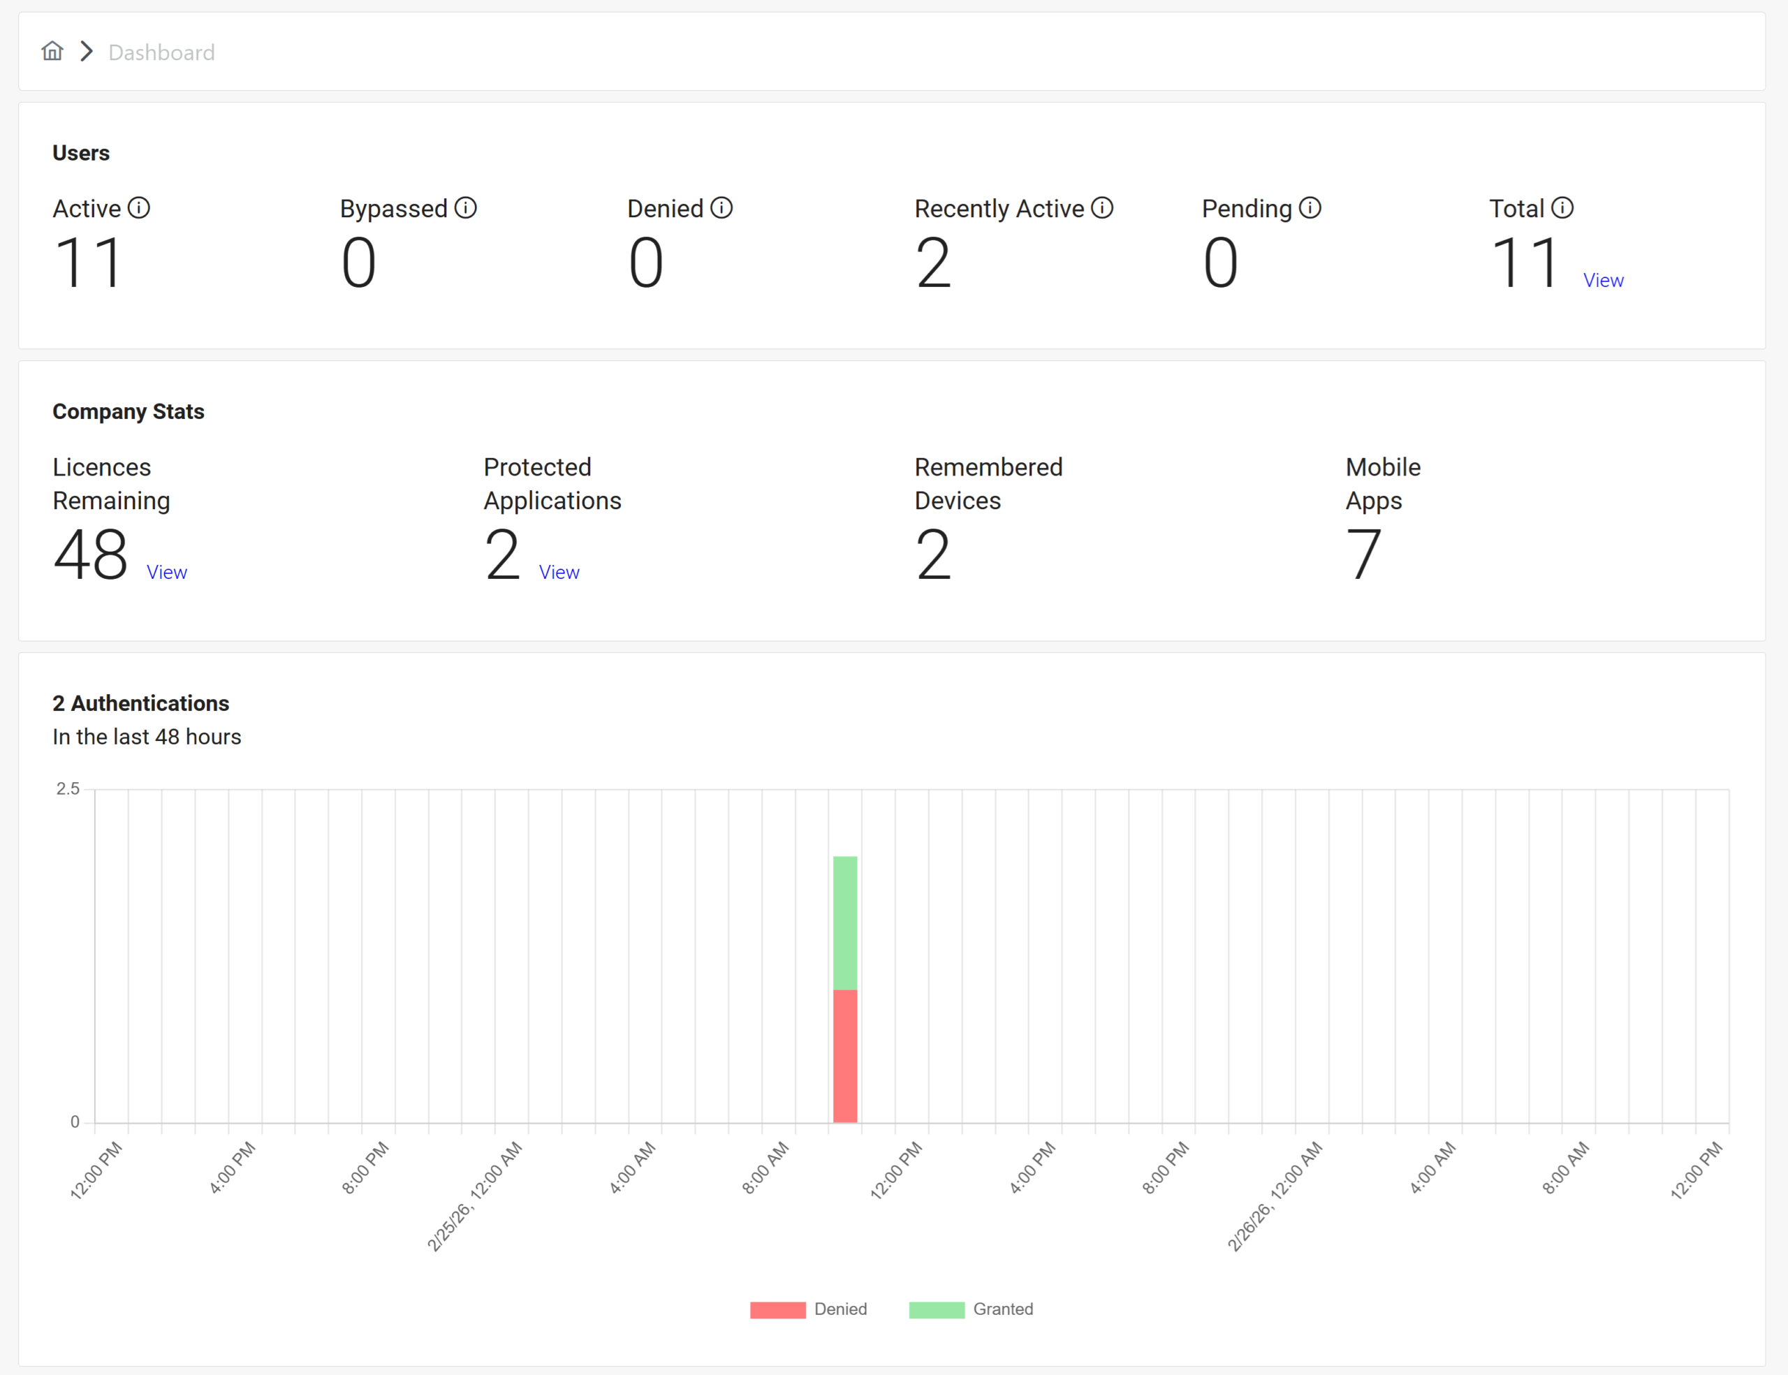
Task: Click the breadcrumb chevron separator
Action: [x=87, y=52]
